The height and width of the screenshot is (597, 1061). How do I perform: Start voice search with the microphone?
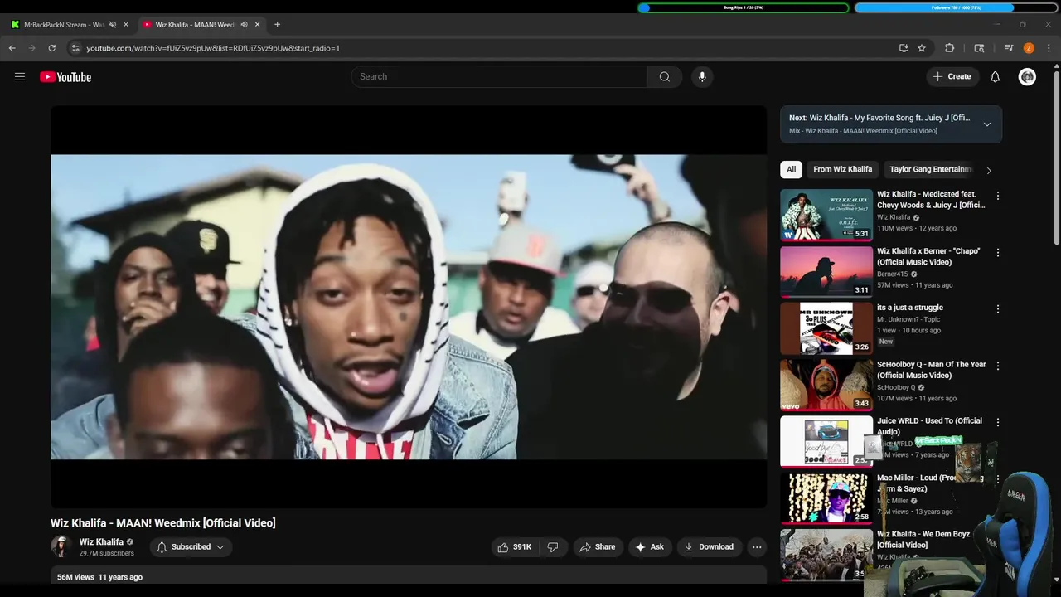(702, 76)
